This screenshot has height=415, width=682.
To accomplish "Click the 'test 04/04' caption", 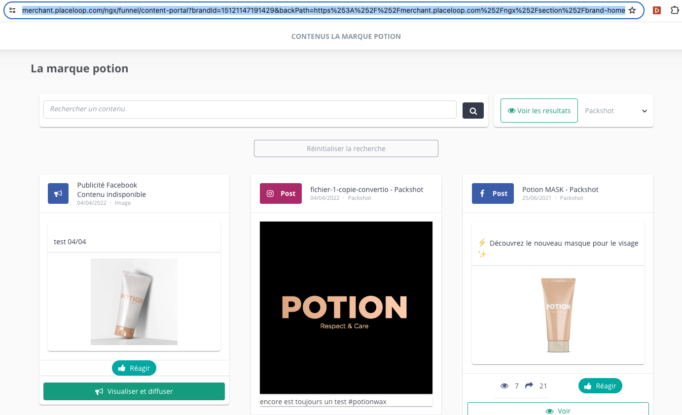I will click(70, 242).
